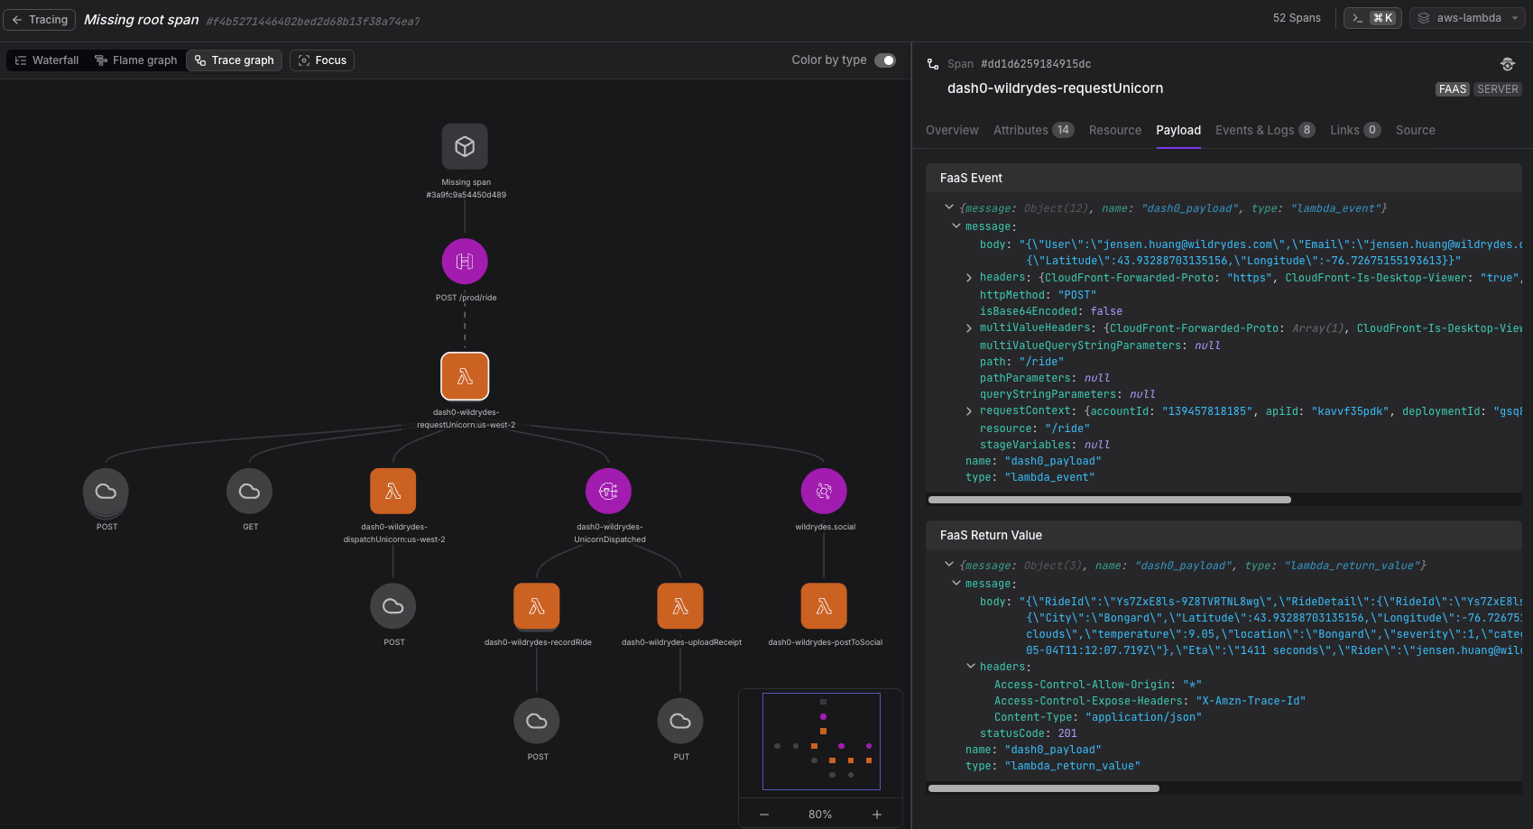Viewport: 1533px width, 829px height.
Task: Click the GET cloud node
Action: pyautogui.click(x=250, y=492)
